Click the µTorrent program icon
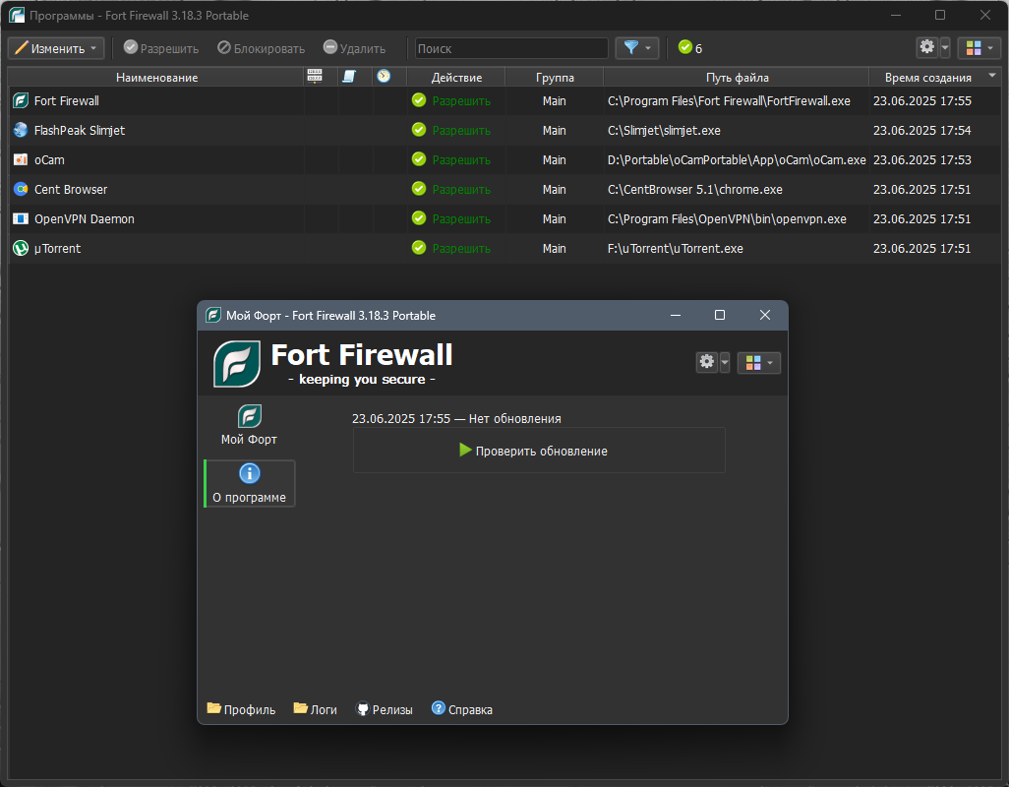The width and height of the screenshot is (1009, 787). point(21,248)
